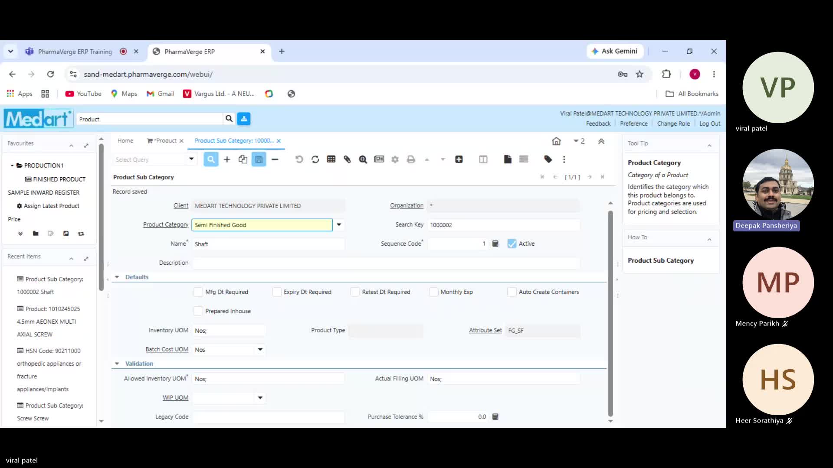Click the search magnifier next to Product box
The height and width of the screenshot is (468, 833).
click(229, 119)
